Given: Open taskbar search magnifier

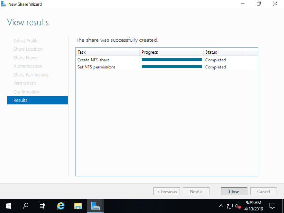Looking at the screenshot, I should click(26, 206).
